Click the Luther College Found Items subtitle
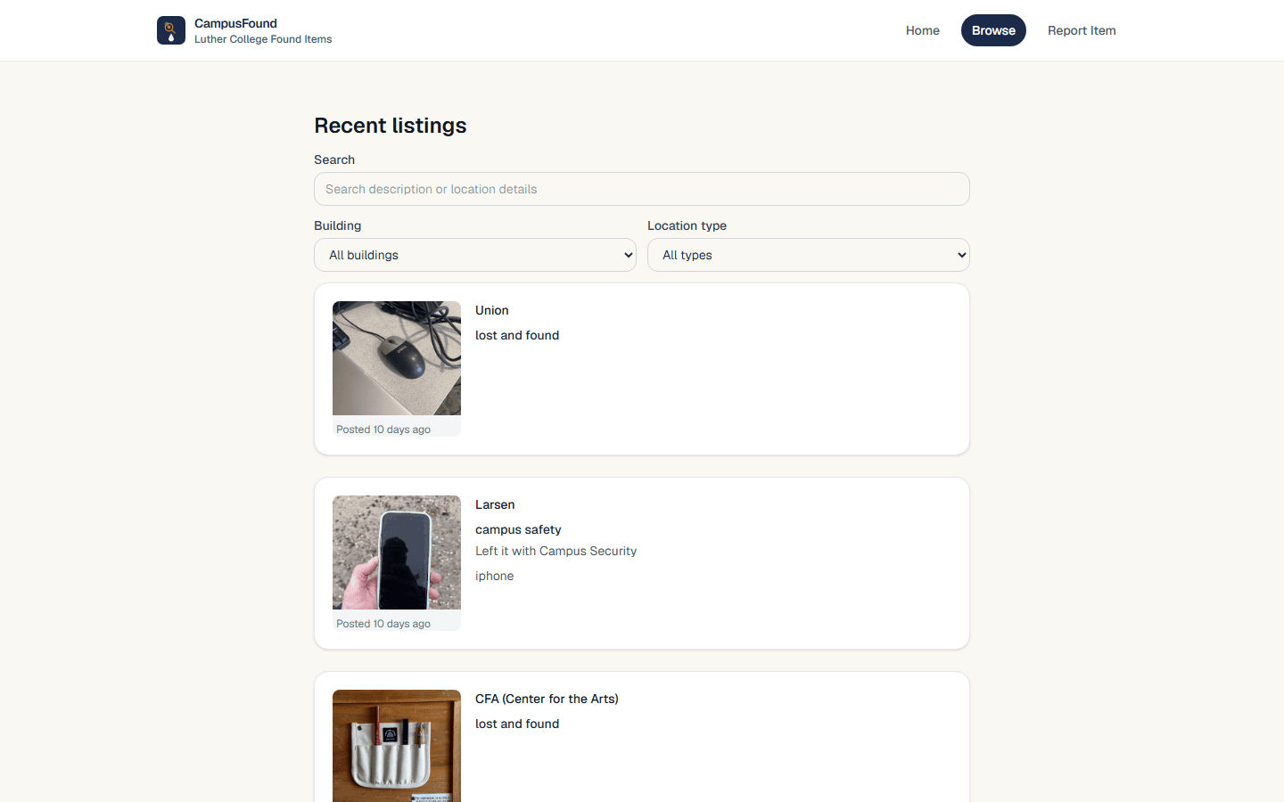 263,39
